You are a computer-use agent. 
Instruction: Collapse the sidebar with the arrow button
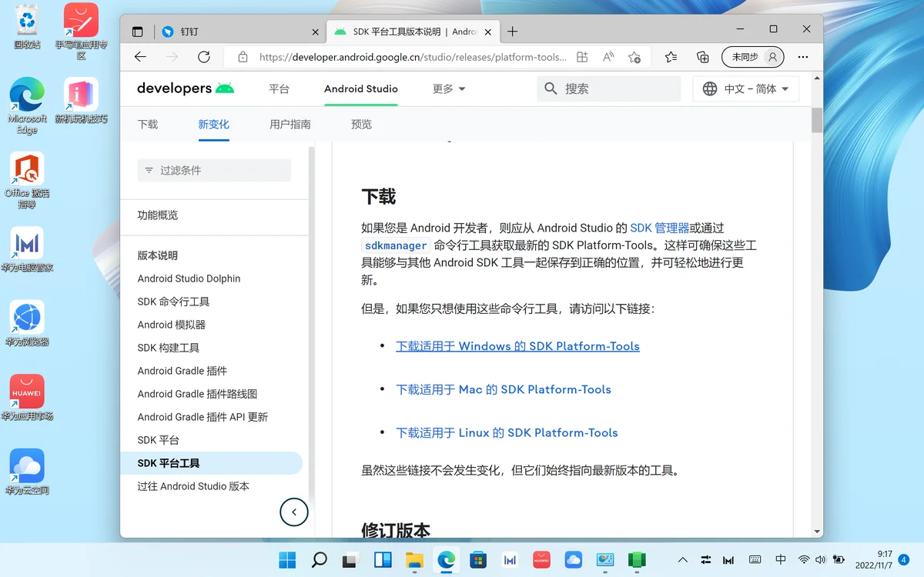(294, 512)
